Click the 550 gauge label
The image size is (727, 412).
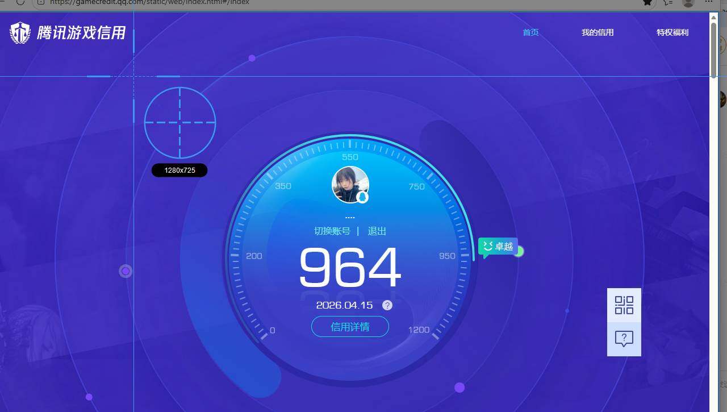click(x=350, y=157)
